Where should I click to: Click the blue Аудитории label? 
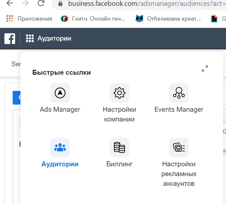click(60, 164)
